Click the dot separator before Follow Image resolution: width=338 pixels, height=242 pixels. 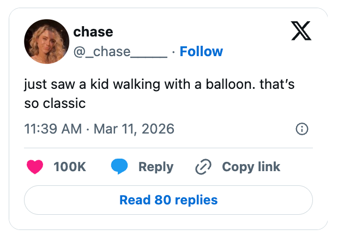pos(173,52)
